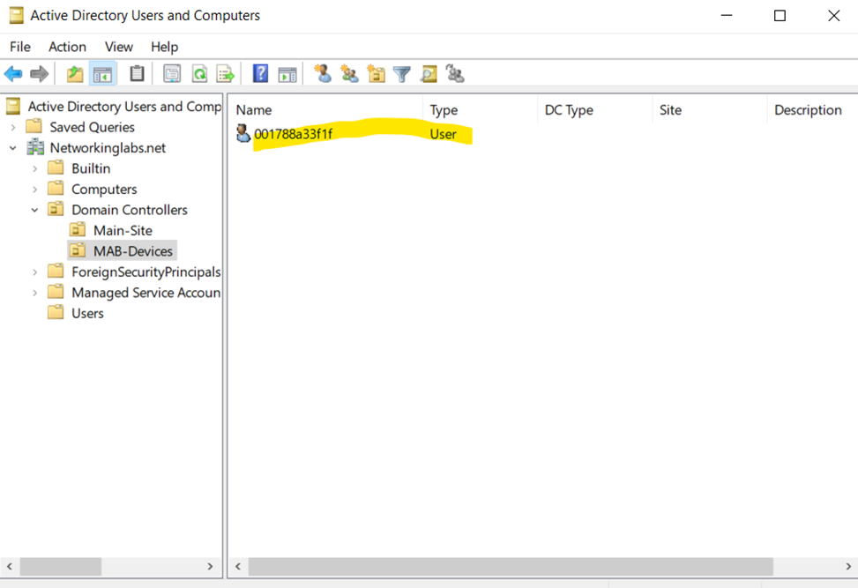
Task: Select ForeignSecurityPrincipals in the tree
Action: (x=146, y=272)
